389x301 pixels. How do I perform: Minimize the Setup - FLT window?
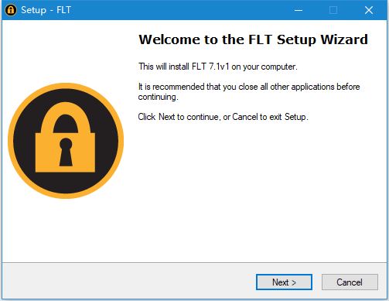point(299,10)
